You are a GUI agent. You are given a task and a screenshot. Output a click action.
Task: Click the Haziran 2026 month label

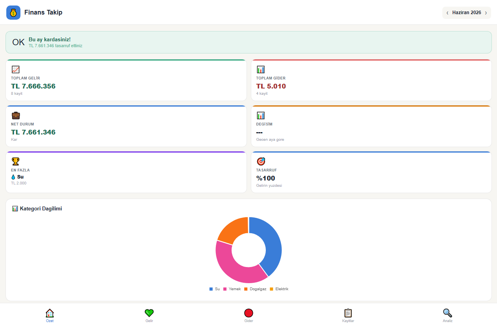[467, 13]
